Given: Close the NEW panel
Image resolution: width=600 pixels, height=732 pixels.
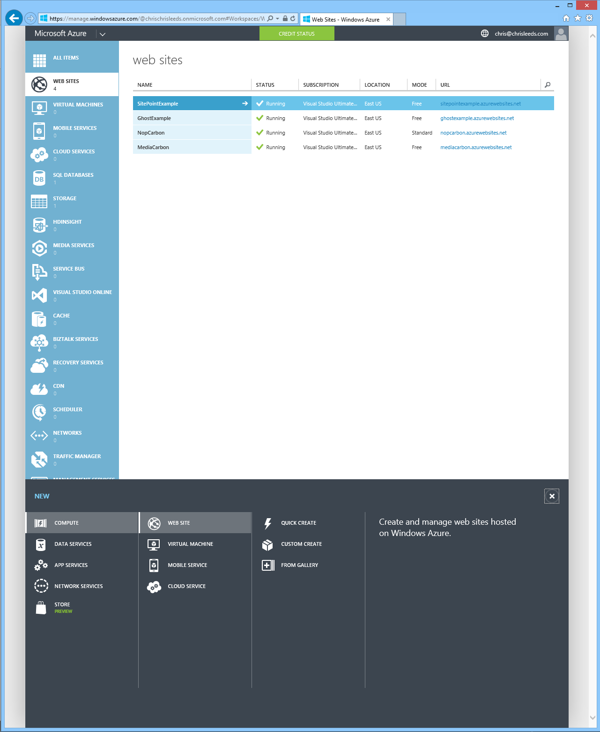Looking at the screenshot, I should pyautogui.click(x=551, y=496).
